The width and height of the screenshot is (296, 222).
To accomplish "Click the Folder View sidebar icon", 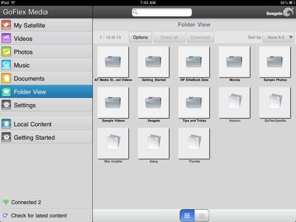I will pos(6,92).
